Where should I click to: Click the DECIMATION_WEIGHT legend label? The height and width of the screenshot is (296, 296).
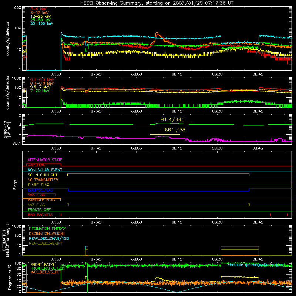(47, 233)
